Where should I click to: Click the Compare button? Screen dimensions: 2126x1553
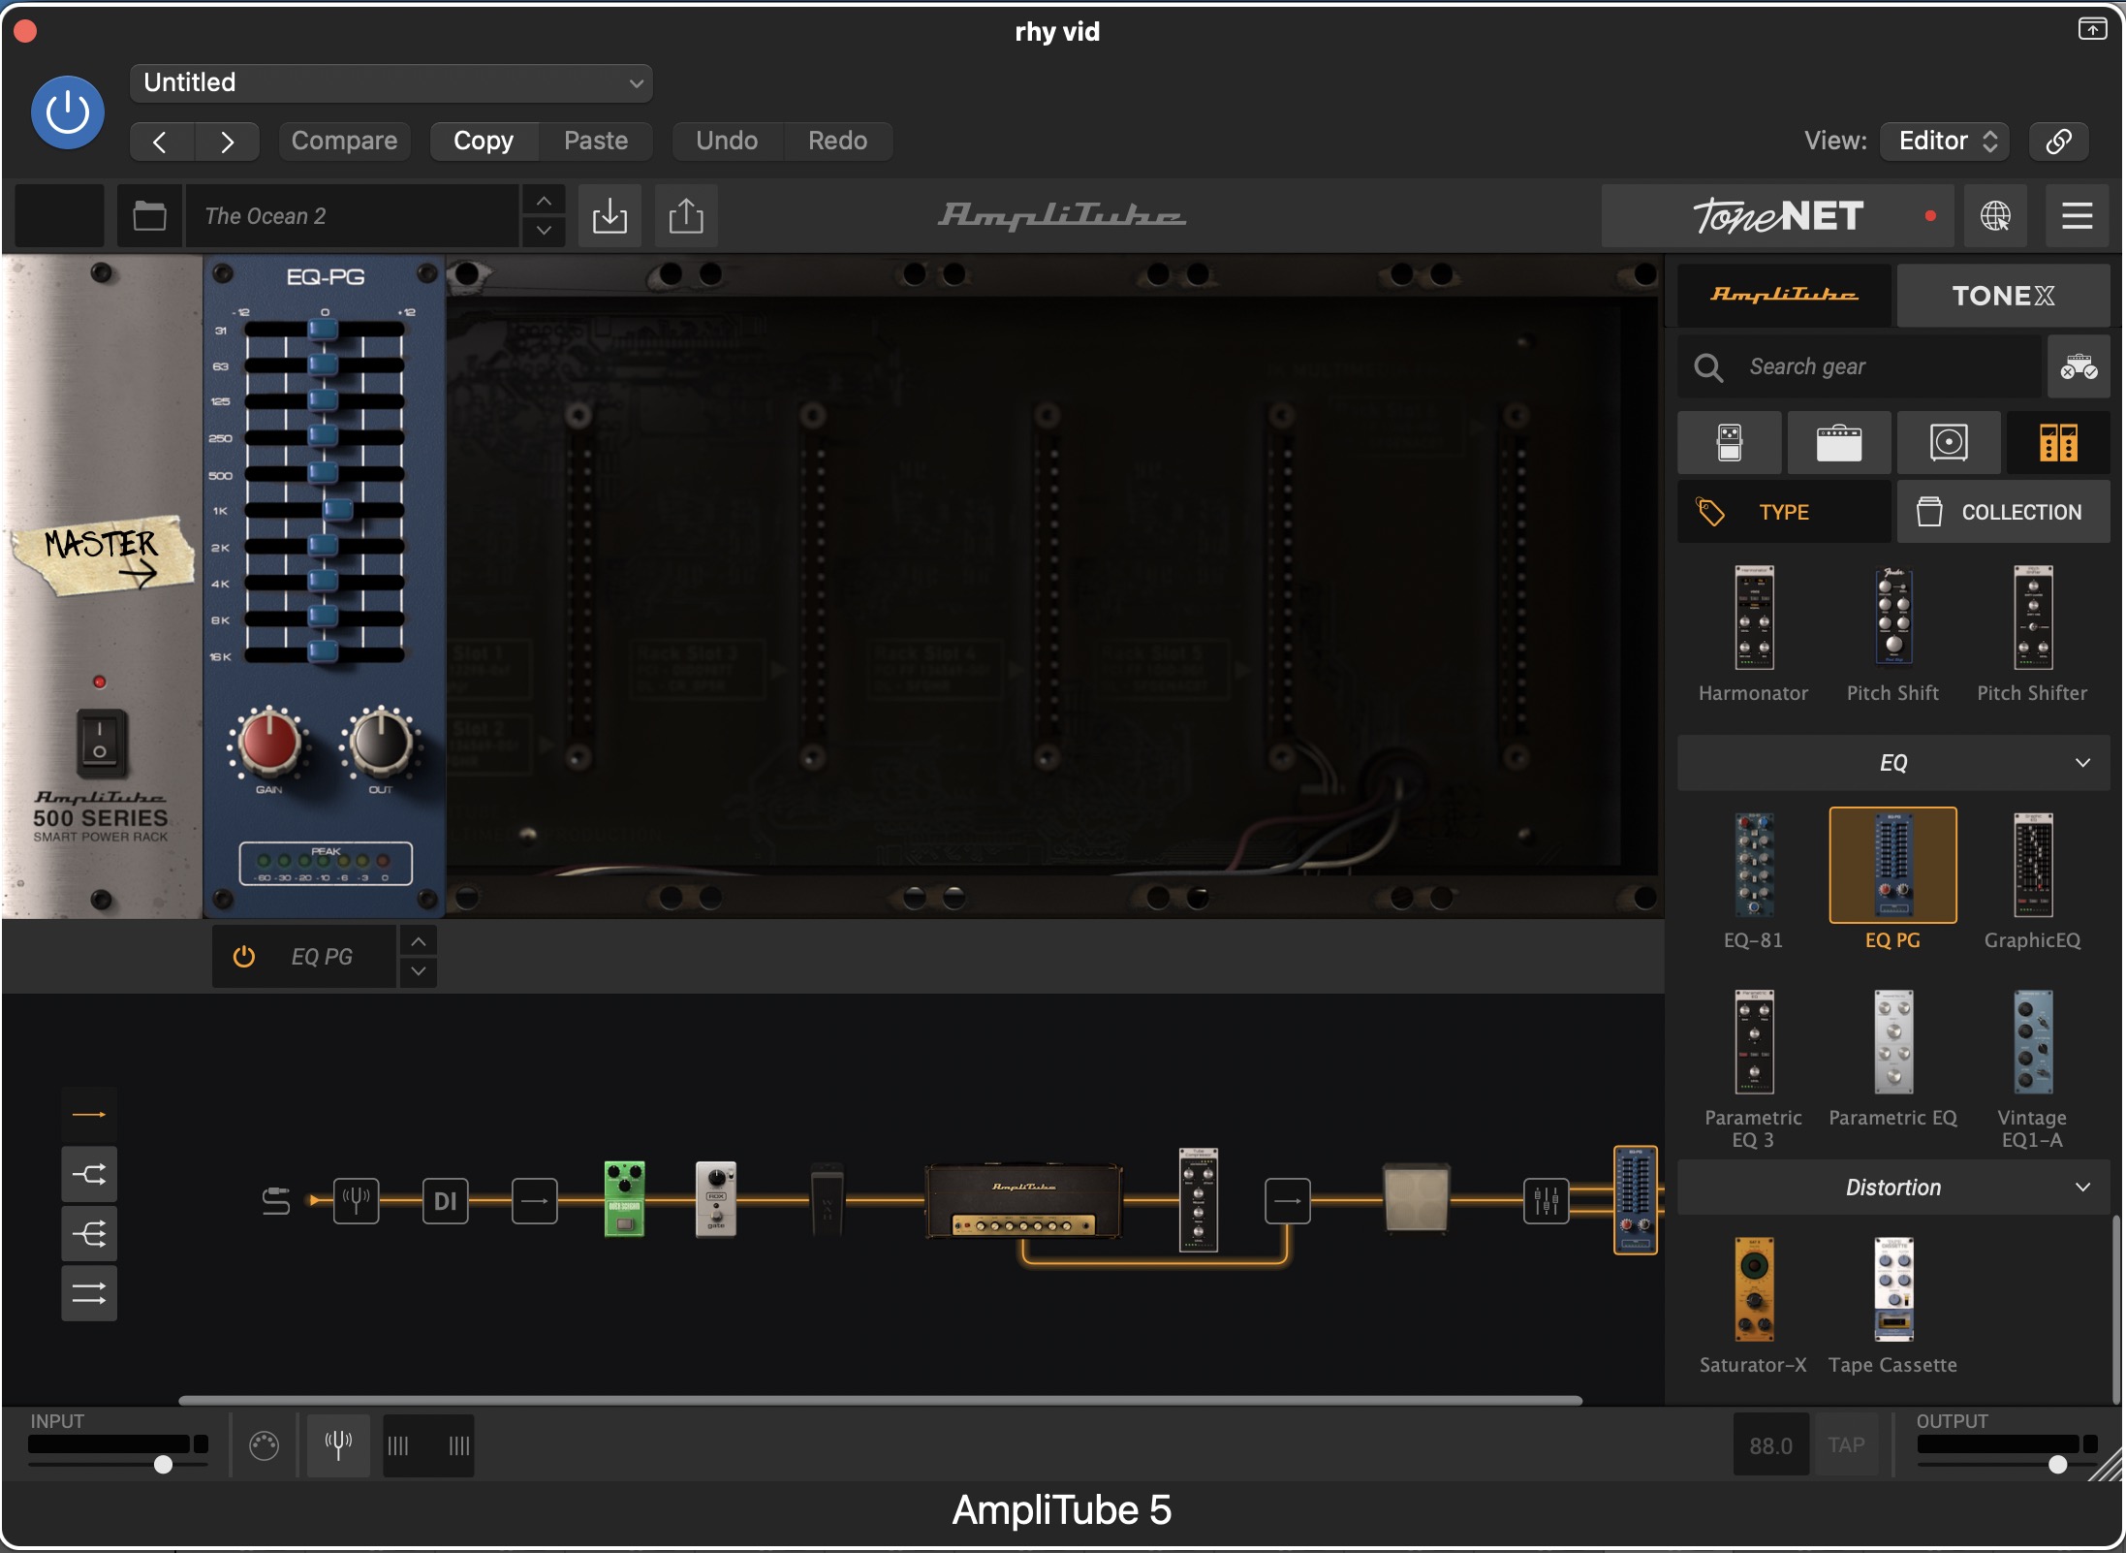tap(344, 142)
